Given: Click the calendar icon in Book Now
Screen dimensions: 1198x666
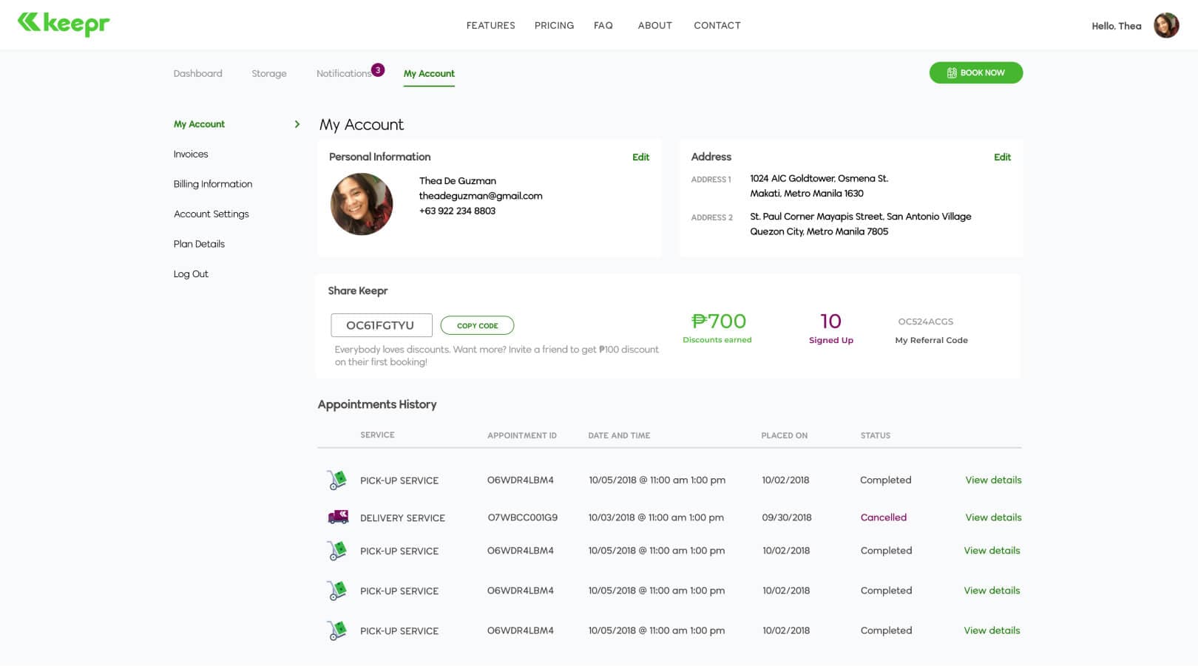Looking at the screenshot, I should coord(952,73).
